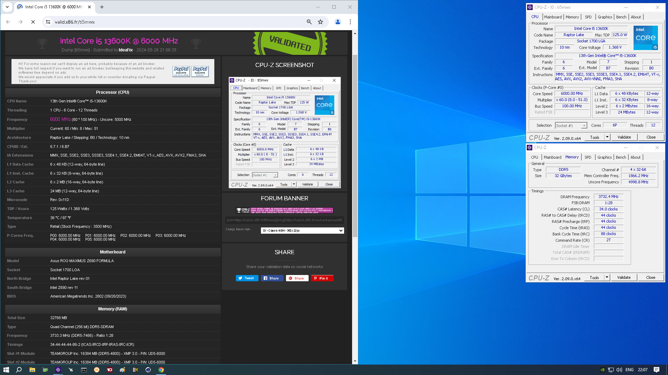The height and width of the screenshot is (375, 668).
Task: Click the ENG language indicator
Action: click(629, 370)
